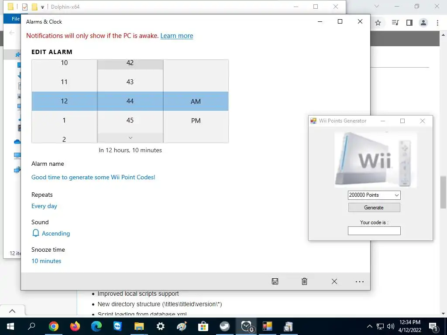This screenshot has width=447, height=335.
Task: Launch Google Chrome from the taskbar
Action: [x=54, y=326]
